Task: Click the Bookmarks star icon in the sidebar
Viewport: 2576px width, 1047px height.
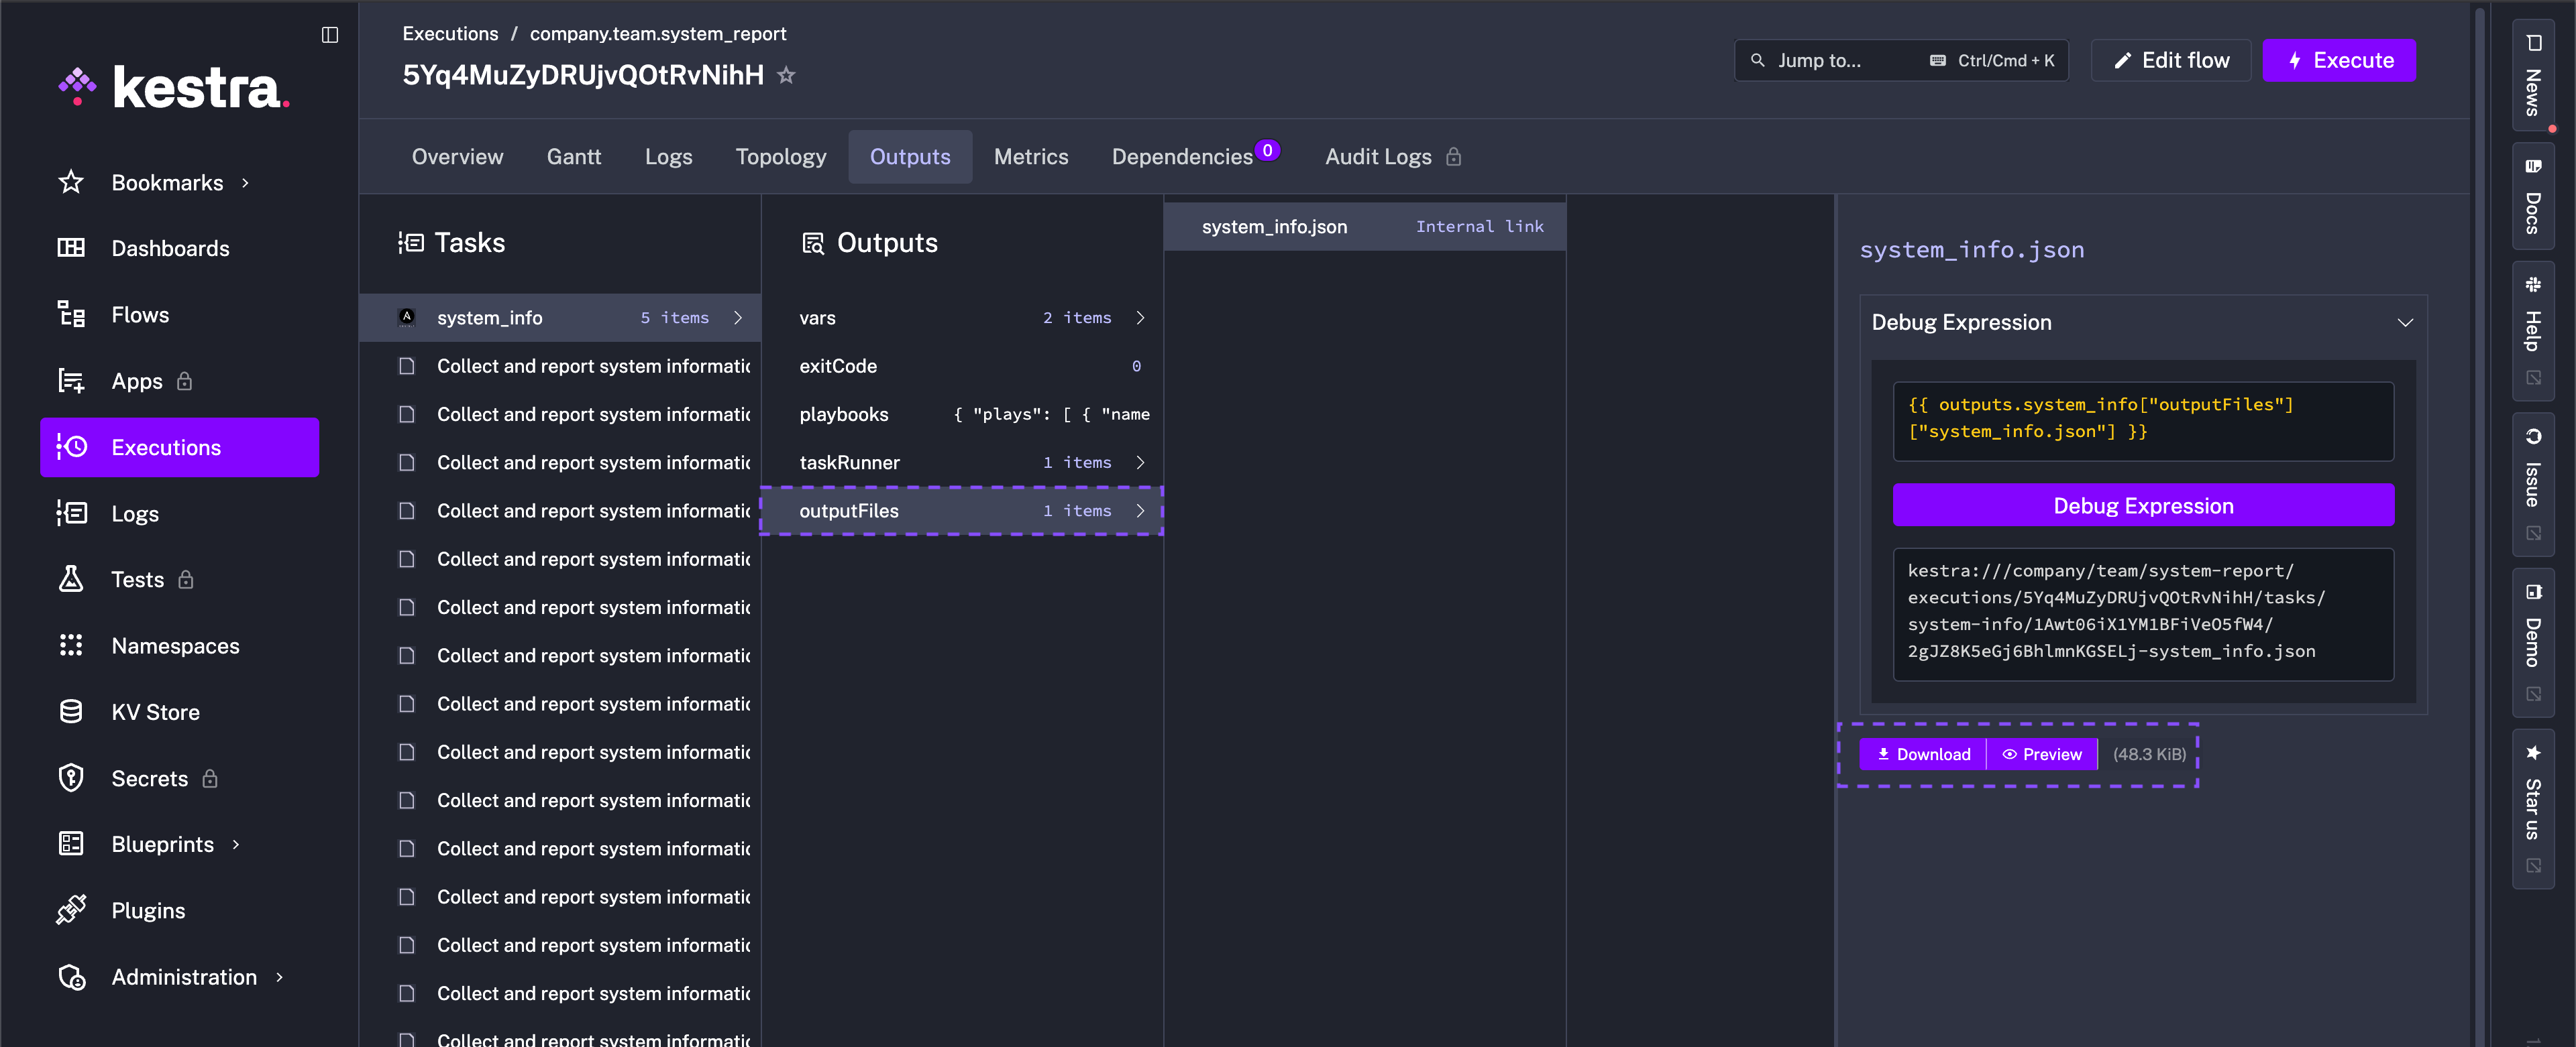Action: click(x=71, y=182)
